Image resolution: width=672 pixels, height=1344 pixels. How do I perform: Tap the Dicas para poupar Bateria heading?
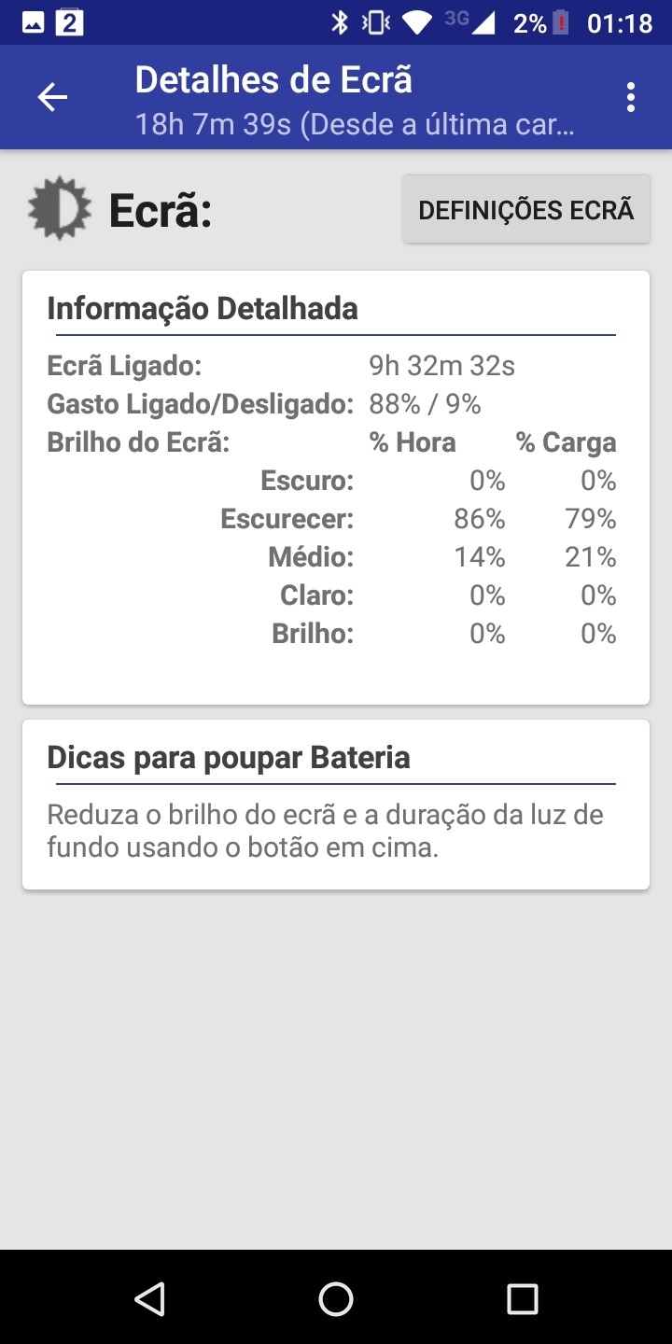[229, 757]
